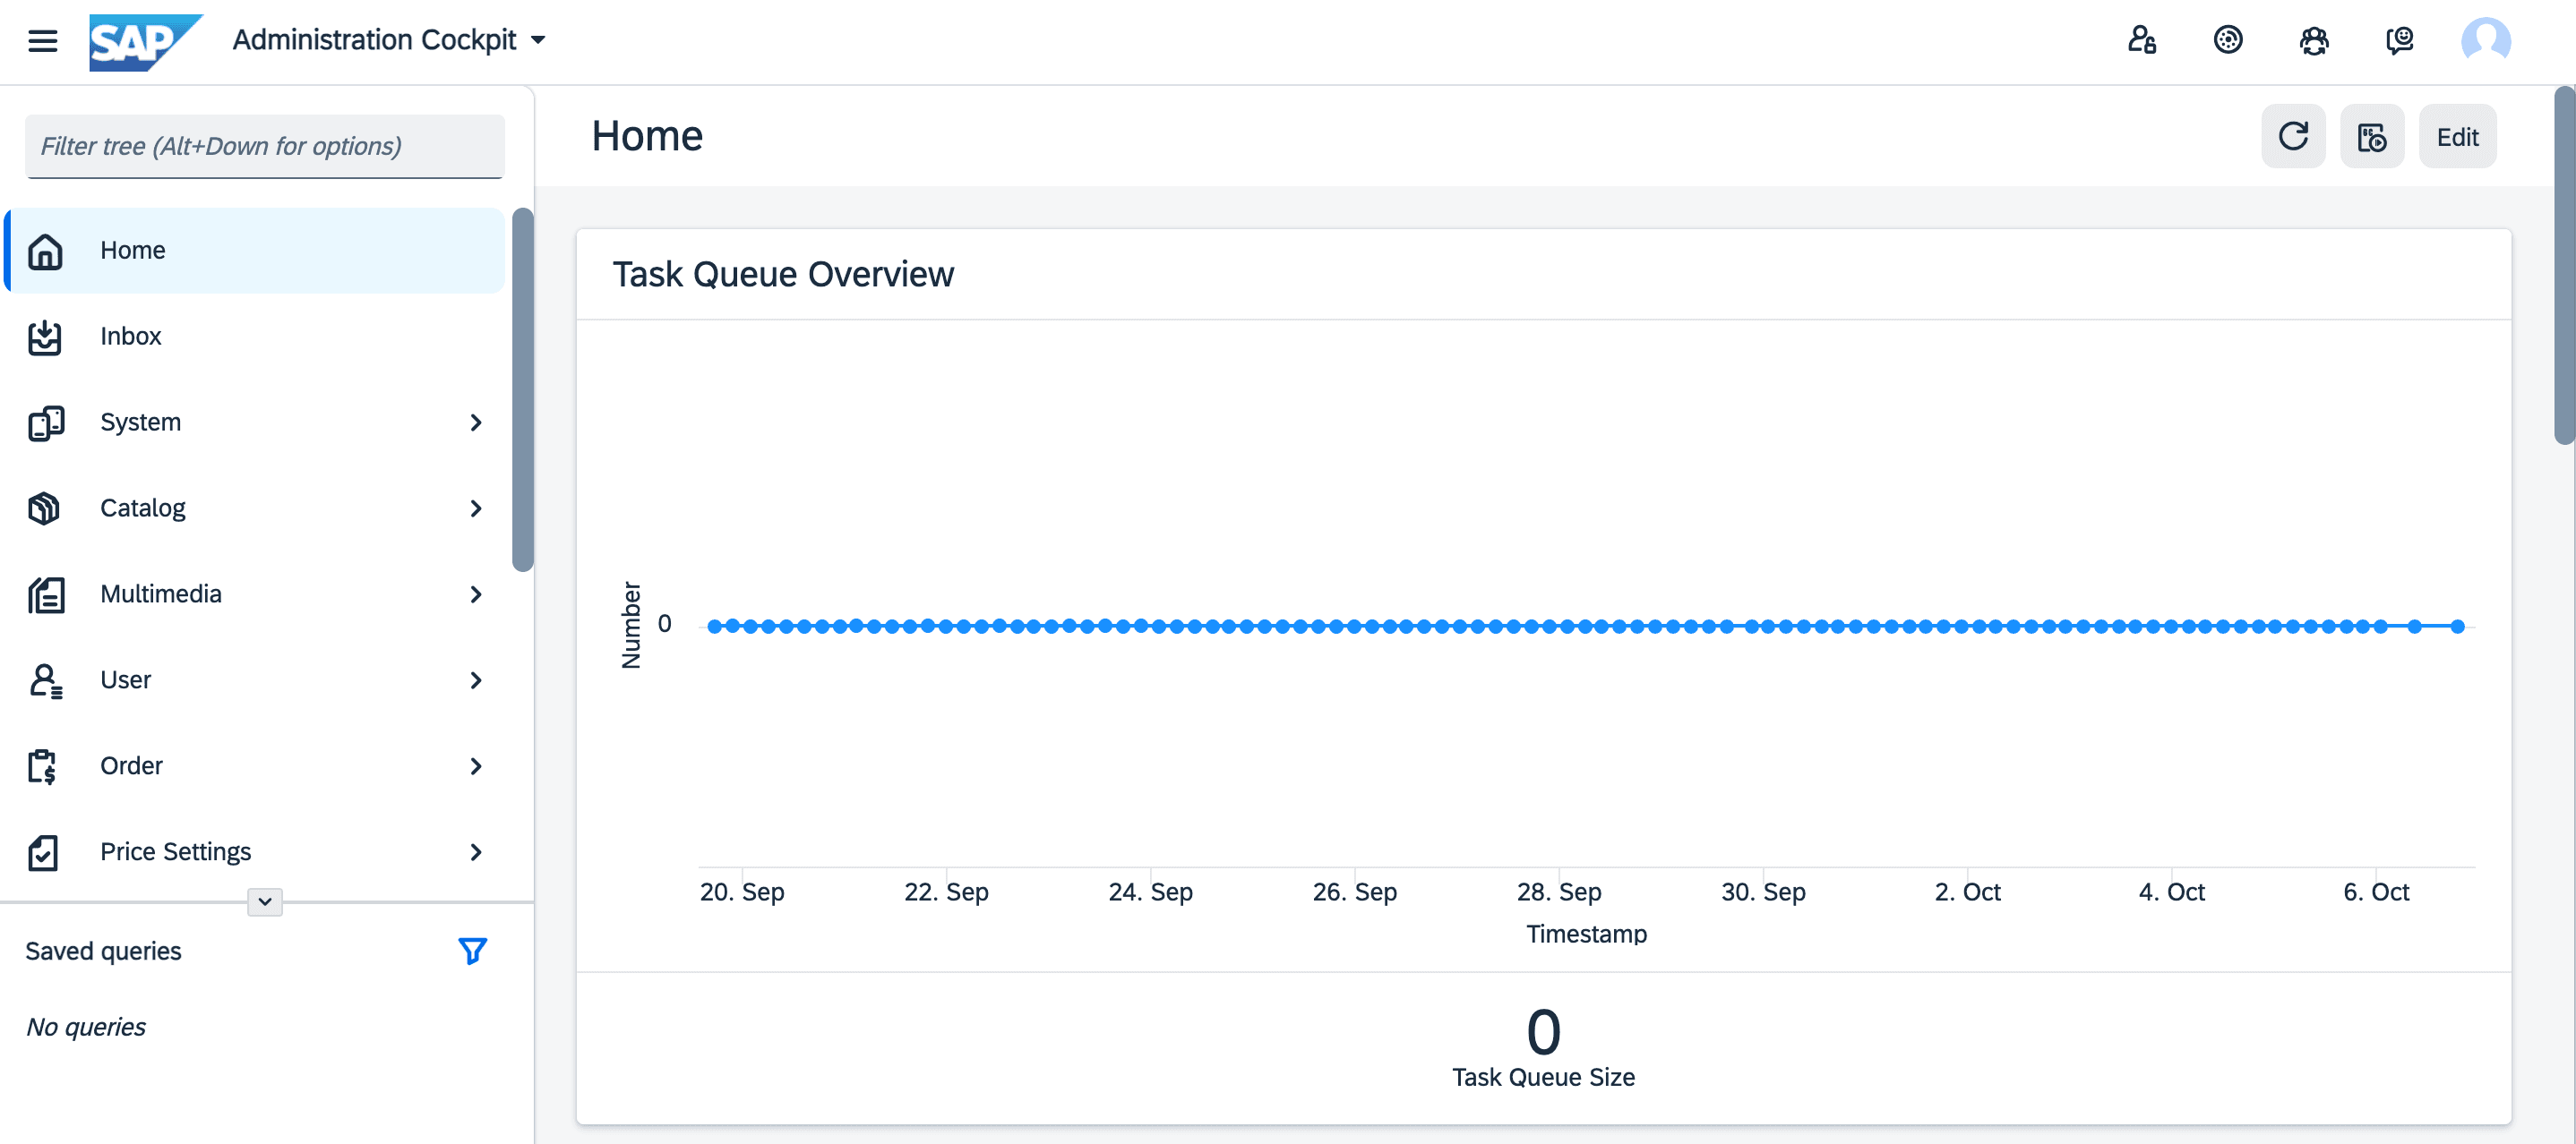Viewport: 2576px width, 1144px height.
Task: Click the filter tree input field
Action: coord(264,147)
